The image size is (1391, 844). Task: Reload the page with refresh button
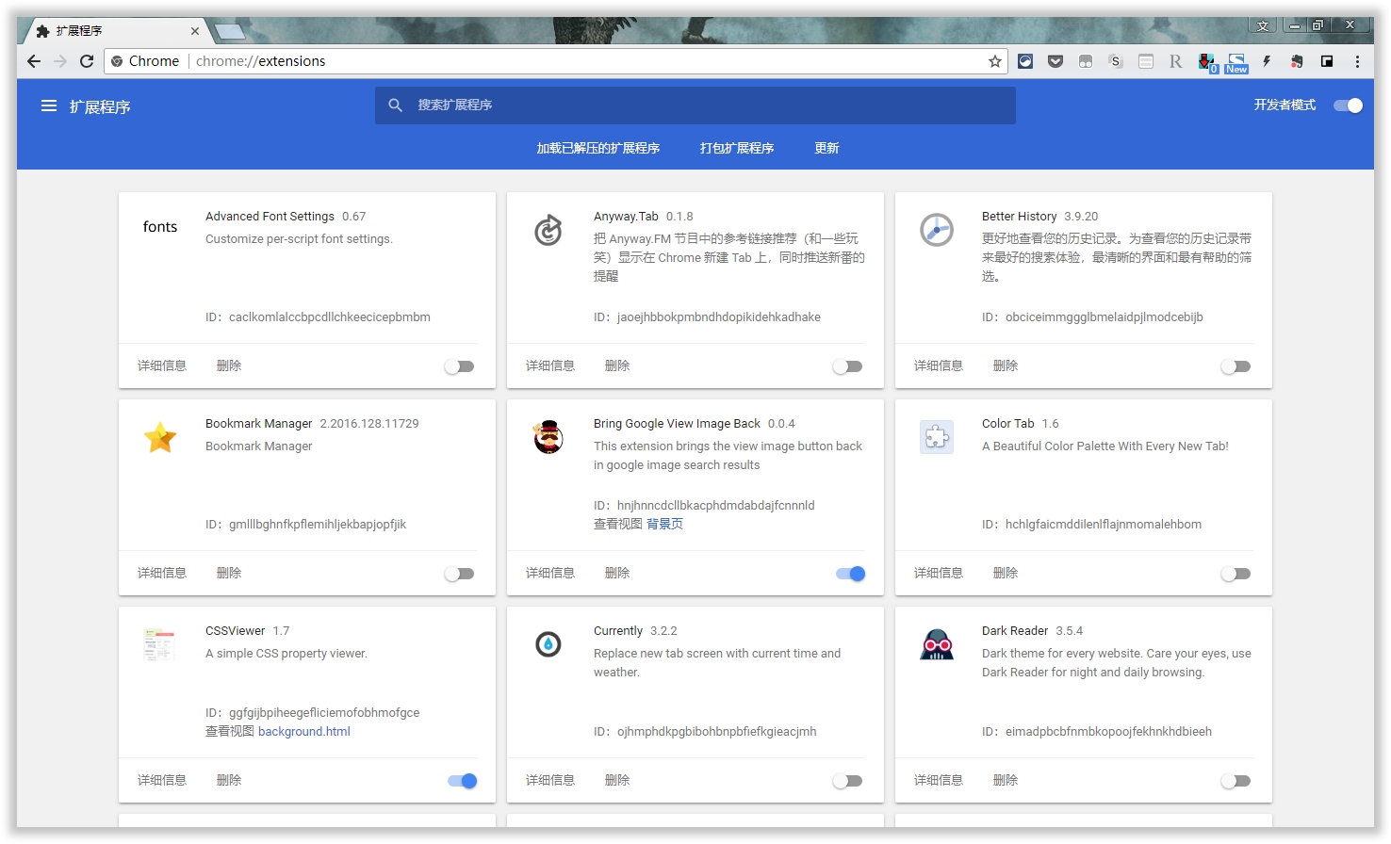click(x=87, y=61)
